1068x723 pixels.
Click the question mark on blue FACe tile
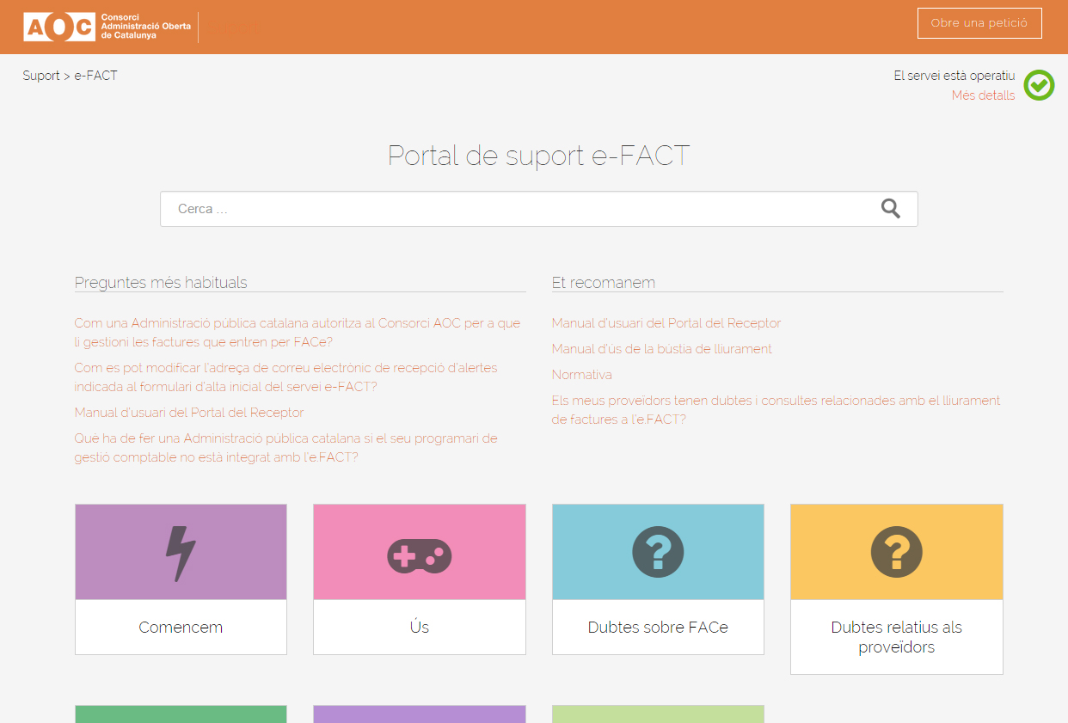tap(658, 552)
